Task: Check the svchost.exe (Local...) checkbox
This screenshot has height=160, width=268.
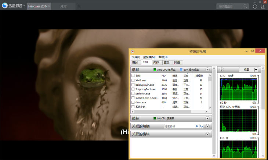Action: click(133, 98)
